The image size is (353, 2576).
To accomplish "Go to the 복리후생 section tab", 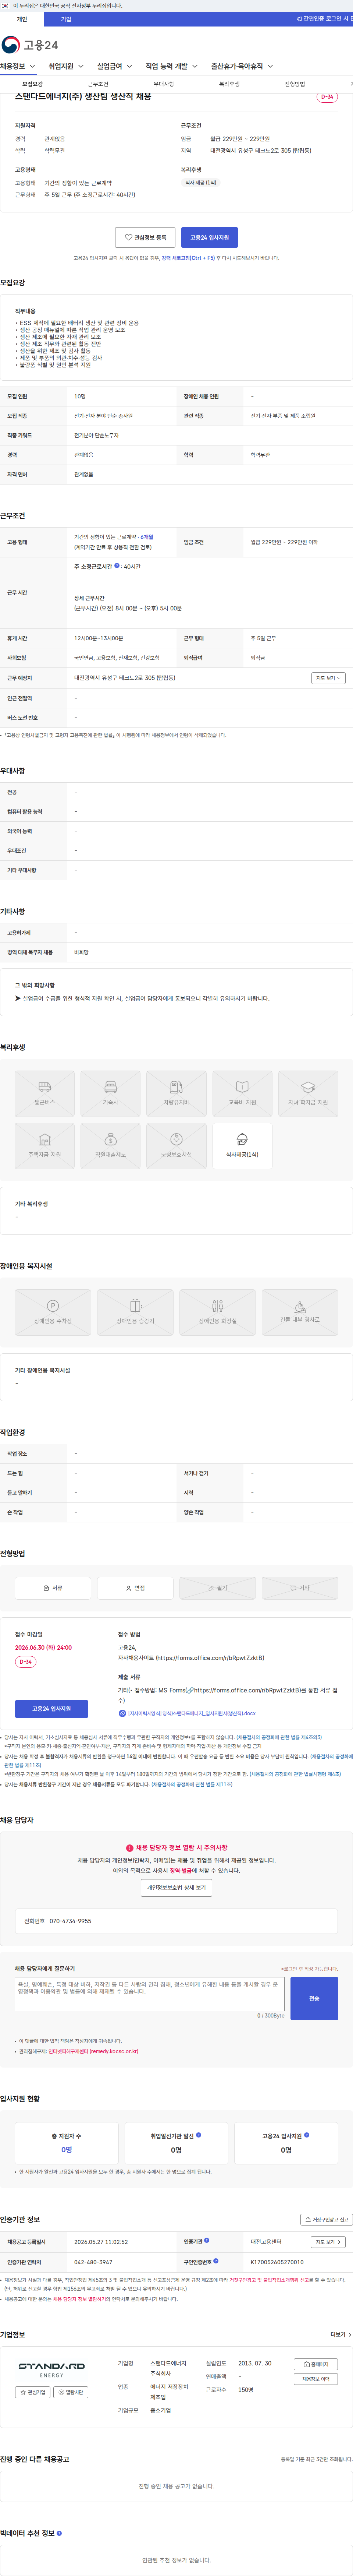I will click(229, 84).
